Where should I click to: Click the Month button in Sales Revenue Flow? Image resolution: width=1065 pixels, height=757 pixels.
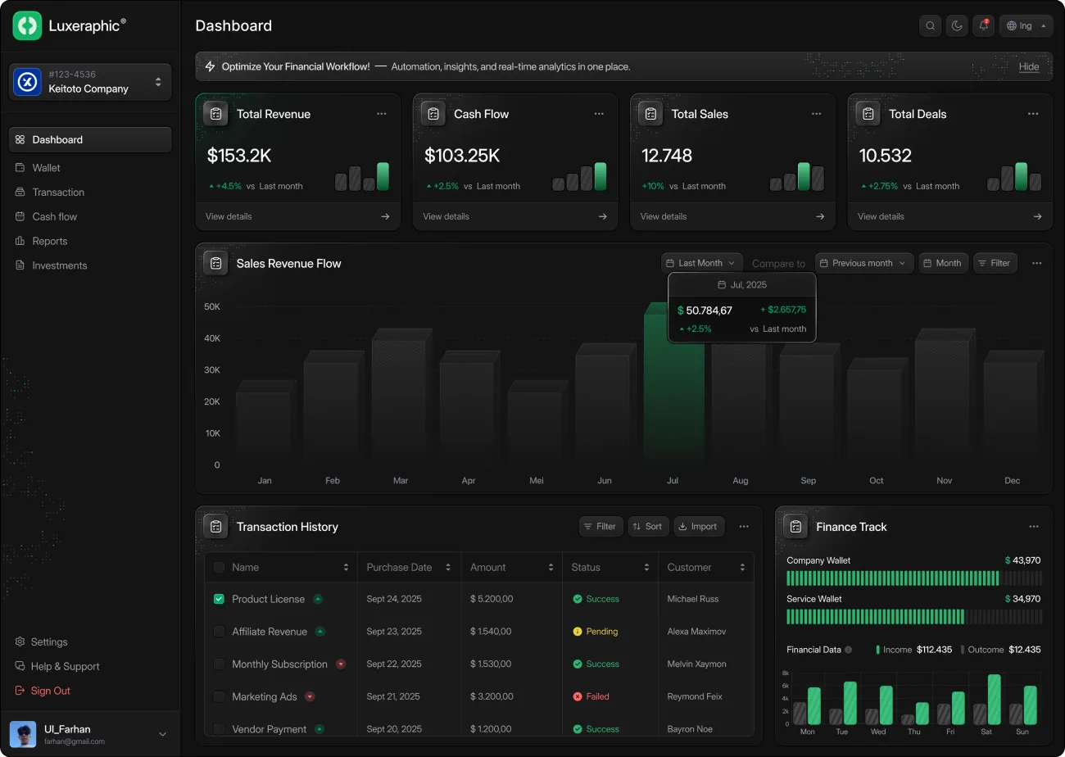coord(943,263)
